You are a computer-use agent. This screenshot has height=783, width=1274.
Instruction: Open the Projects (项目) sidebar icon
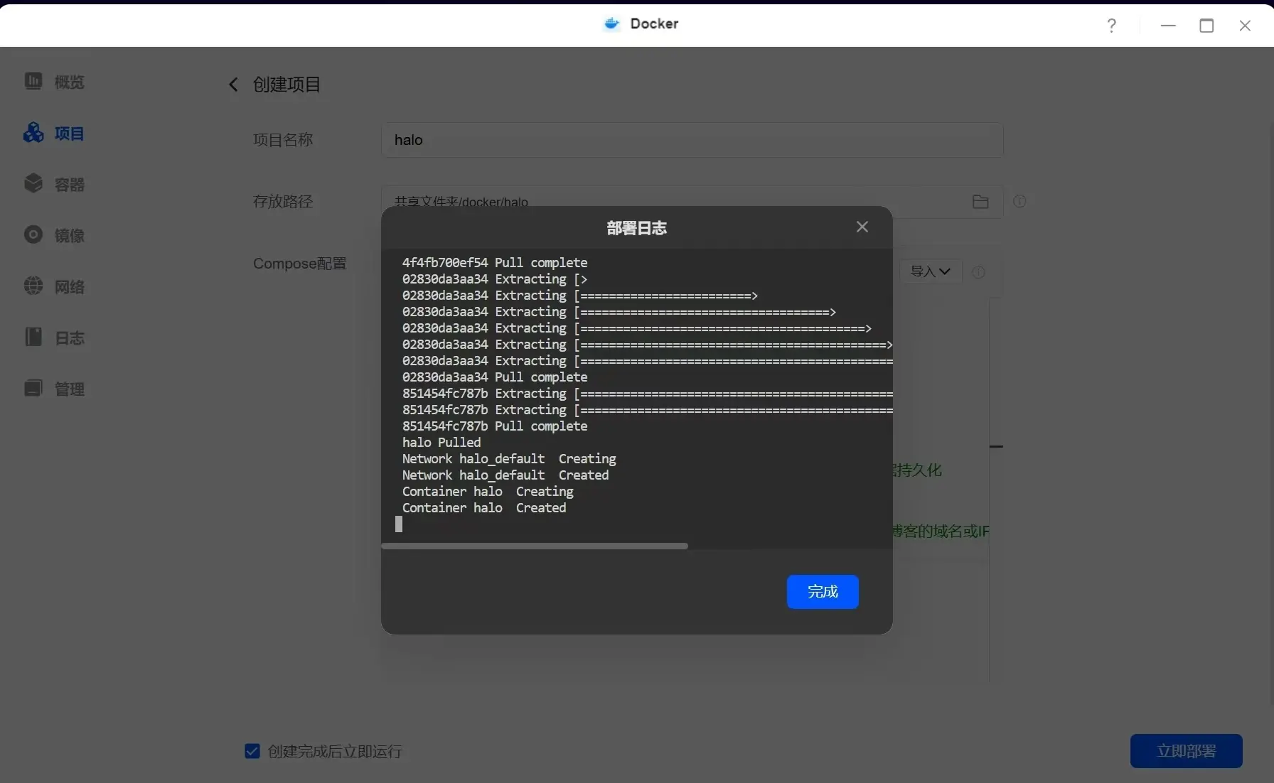[x=33, y=133]
